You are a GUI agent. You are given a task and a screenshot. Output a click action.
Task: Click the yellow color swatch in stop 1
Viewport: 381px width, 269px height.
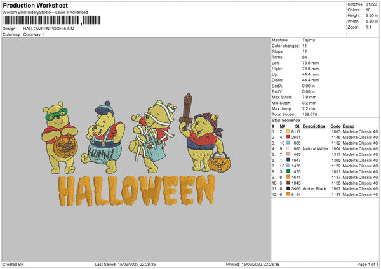click(289, 131)
